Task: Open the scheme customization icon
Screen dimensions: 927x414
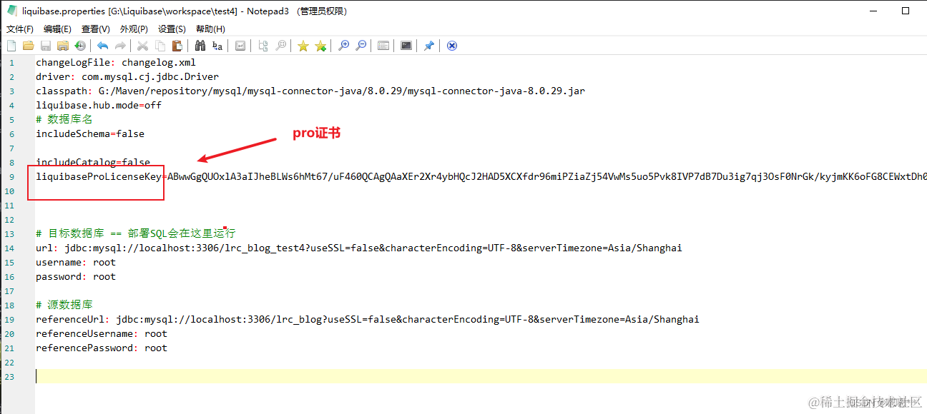Action: point(383,46)
